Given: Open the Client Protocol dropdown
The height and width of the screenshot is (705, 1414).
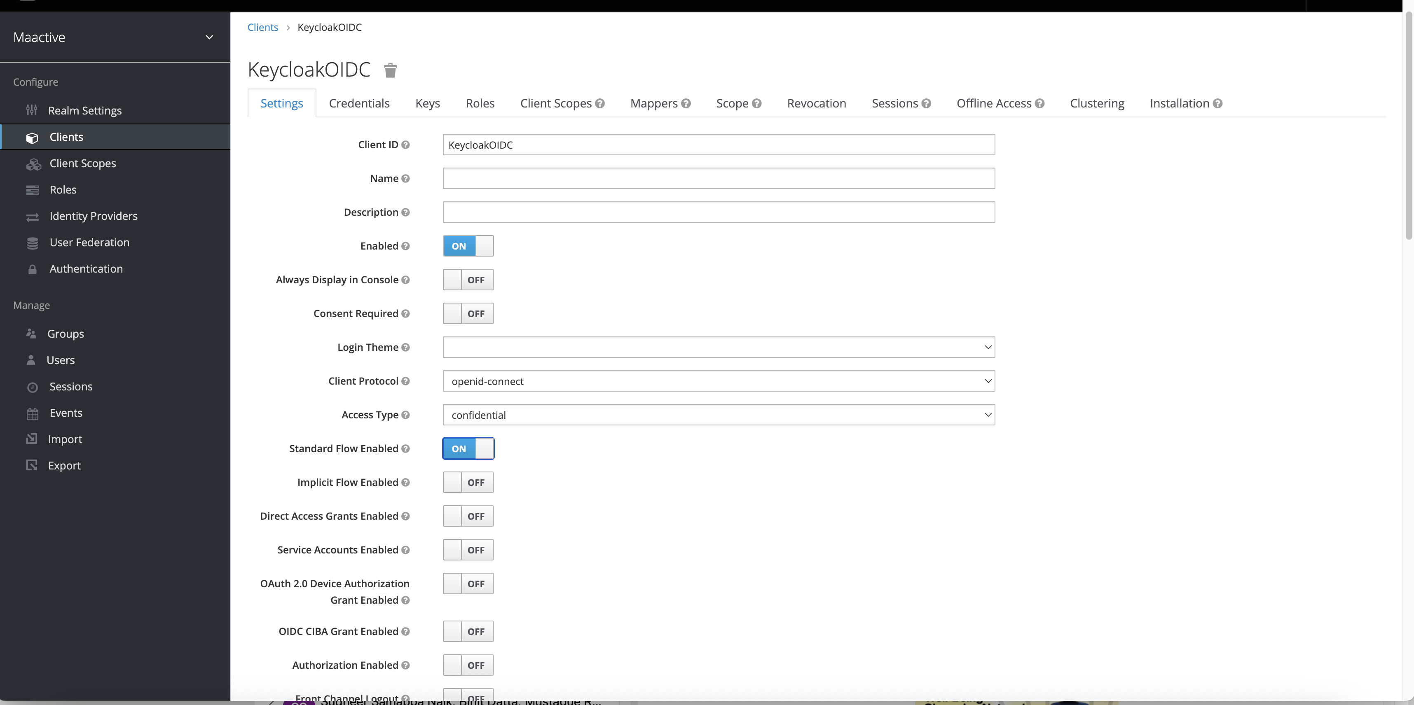Looking at the screenshot, I should coord(719,381).
